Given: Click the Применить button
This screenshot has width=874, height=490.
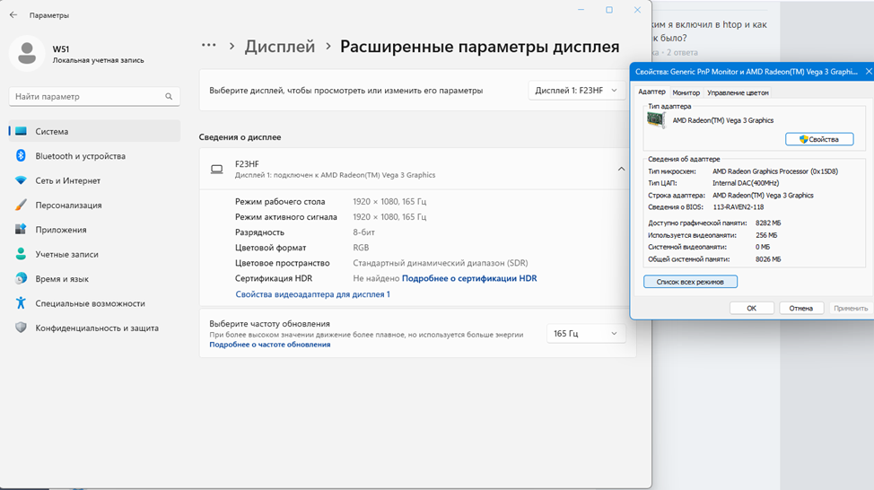Looking at the screenshot, I should pyautogui.click(x=851, y=309).
